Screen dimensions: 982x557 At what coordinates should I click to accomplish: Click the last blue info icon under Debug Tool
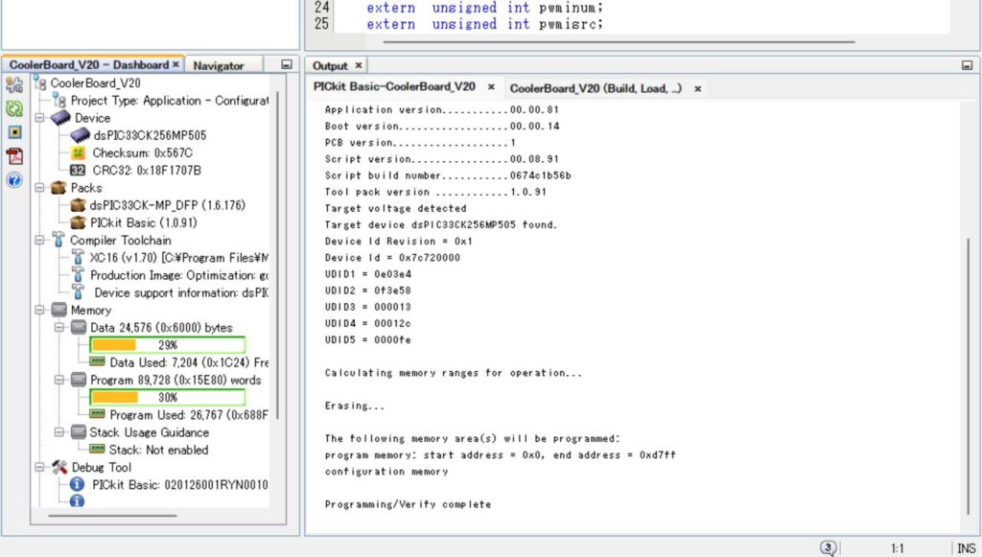[x=77, y=500]
